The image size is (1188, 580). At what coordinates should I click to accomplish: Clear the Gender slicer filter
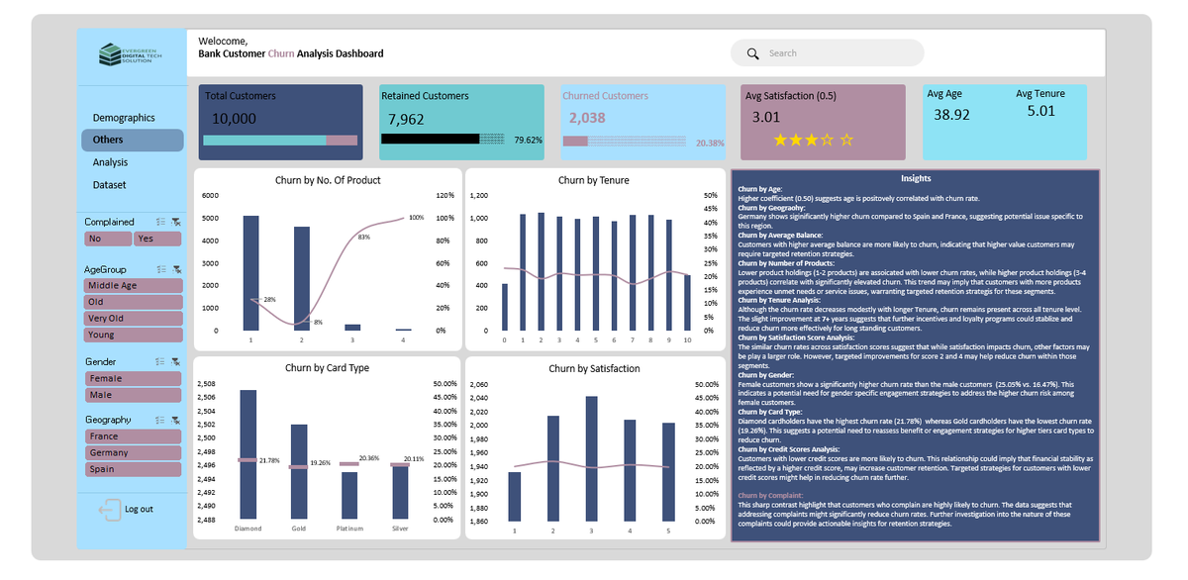click(x=175, y=362)
